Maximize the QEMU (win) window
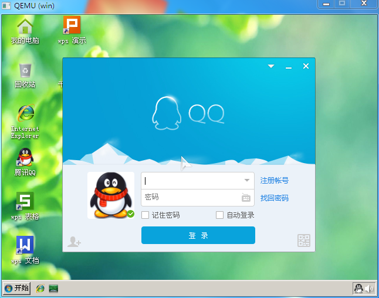This screenshot has height=298, width=379. tap(342, 4)
